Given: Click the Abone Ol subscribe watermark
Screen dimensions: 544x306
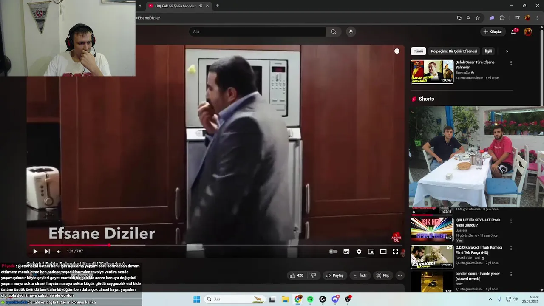Looking at the screenshot, I should 396,237.
